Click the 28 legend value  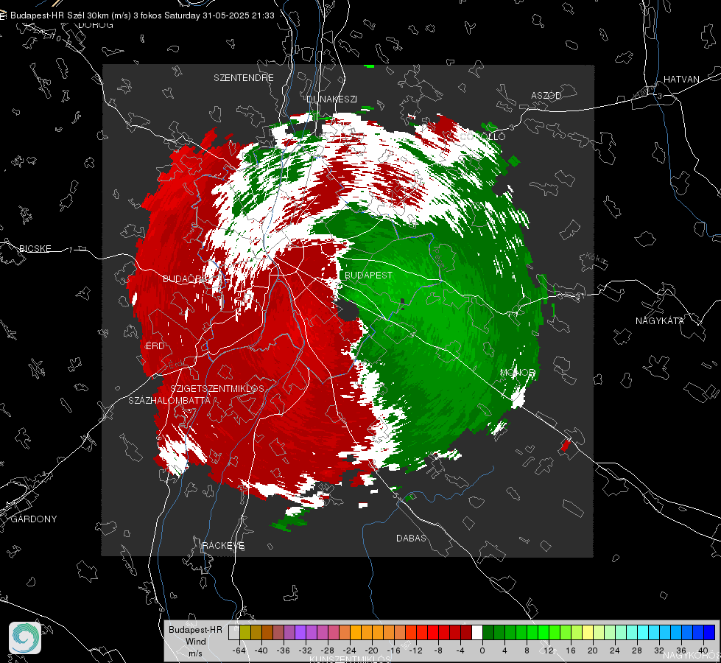pyautogui.click(x=637, y=650)
